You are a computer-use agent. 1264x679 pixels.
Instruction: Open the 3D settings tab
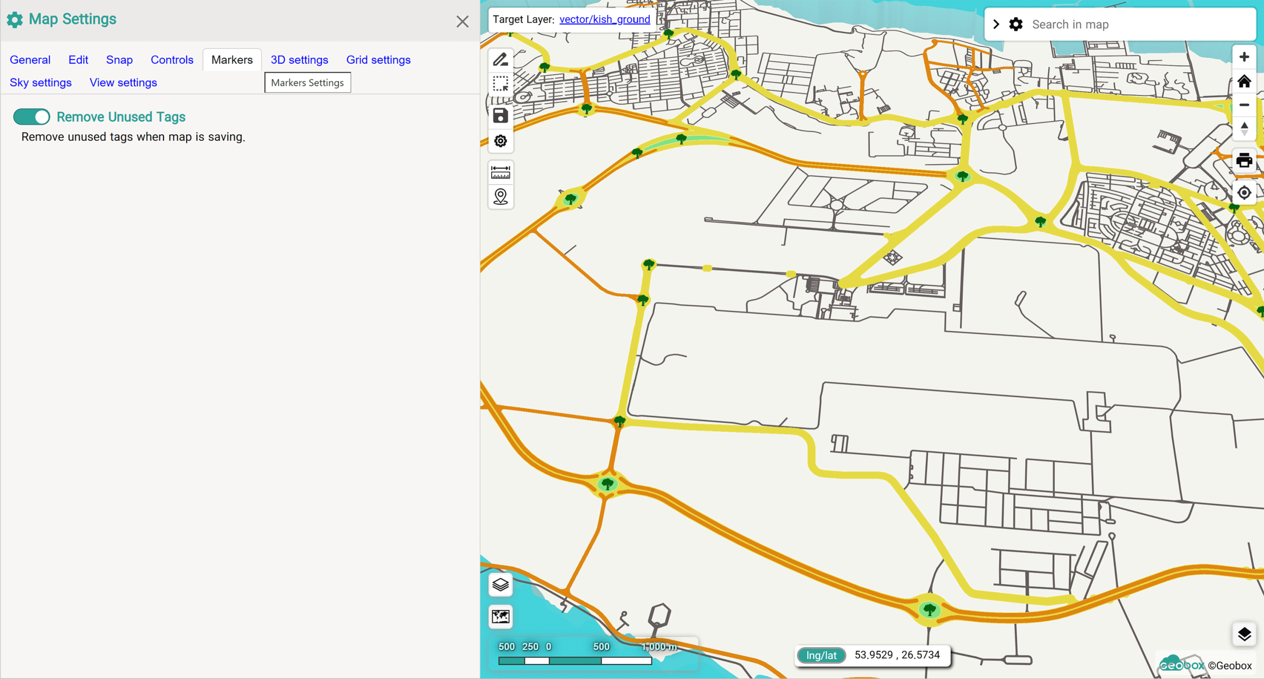click(x=299, y=60)
